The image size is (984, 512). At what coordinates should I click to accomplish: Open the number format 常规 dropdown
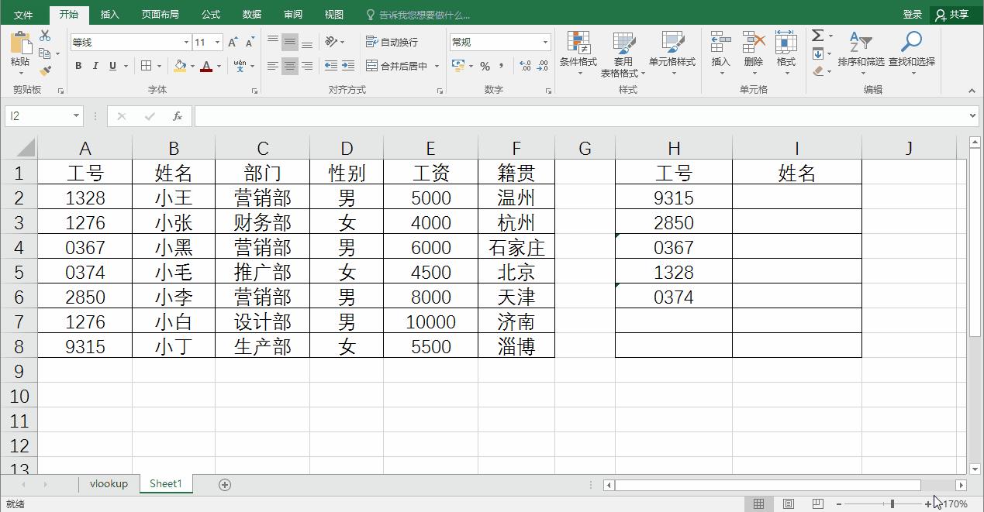(x=545, y=41)
